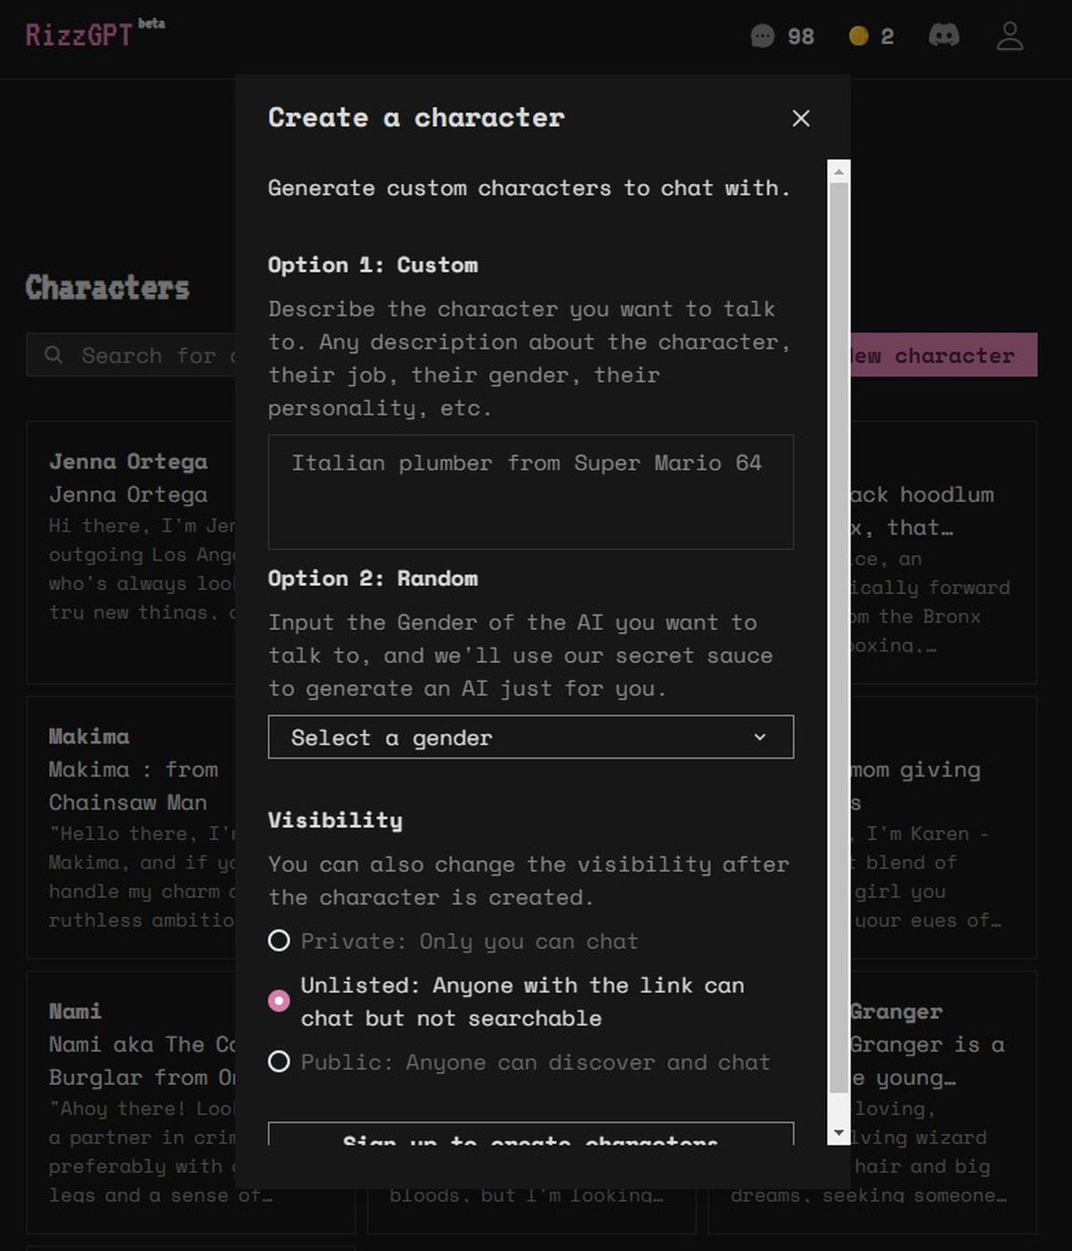1072x1251 pixels.
Task: Click the Search for characters field
Action: pyautogui.click(x=131, y=355)
